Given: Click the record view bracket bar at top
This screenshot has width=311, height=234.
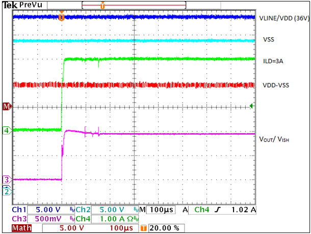Looking at the screenshot, I should (x=133, y=5).
